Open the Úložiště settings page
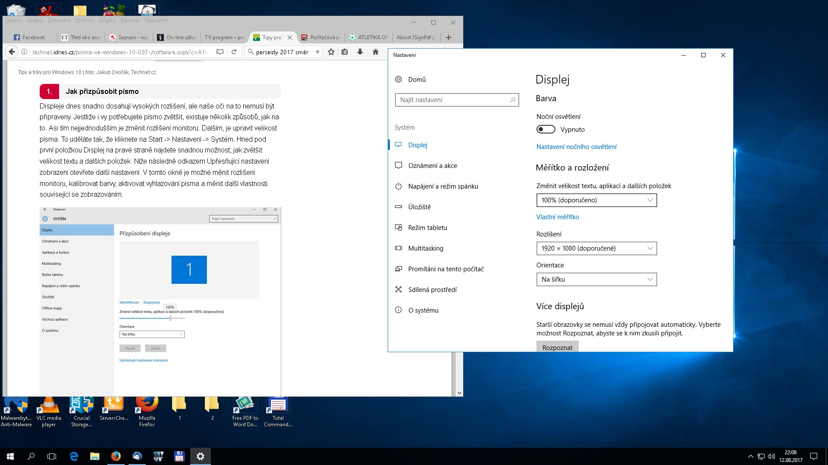Viewport: 828px width, 465px height. [419, 207]
